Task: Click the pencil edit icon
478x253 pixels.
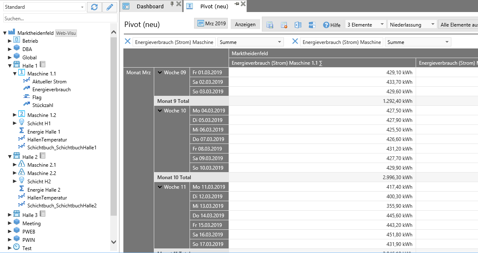Action: (x=110, y=7)
